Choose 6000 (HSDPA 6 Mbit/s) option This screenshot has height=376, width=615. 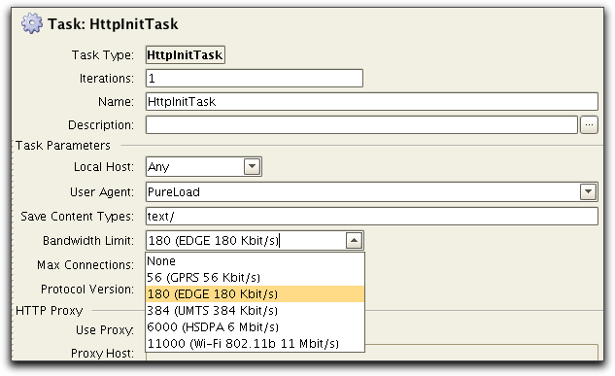pyautogui.click(x=255, y=327)
